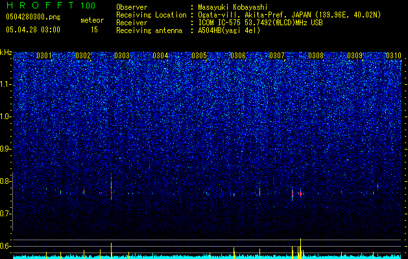Click the A504HB(yagi 4el) antenna text

[229, 30]
